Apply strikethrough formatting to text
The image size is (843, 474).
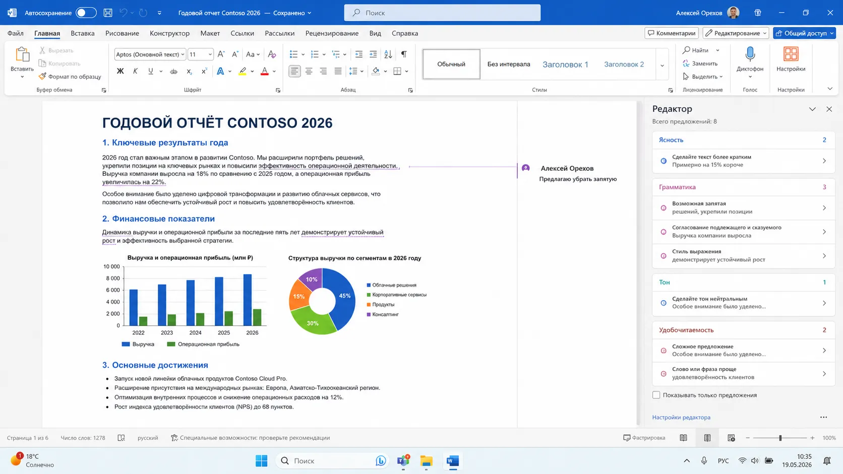point(173,72)
